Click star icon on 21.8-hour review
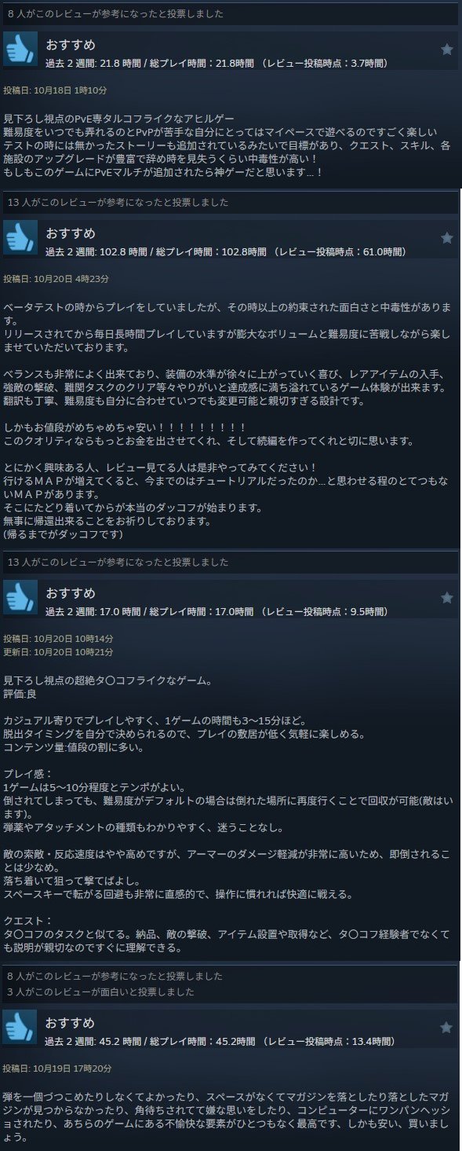 click(x=446, y=49)
